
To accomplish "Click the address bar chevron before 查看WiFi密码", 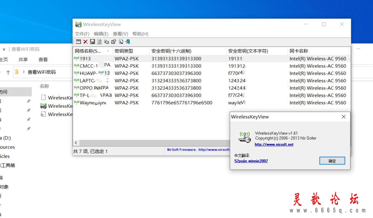I will click(23, 72).
